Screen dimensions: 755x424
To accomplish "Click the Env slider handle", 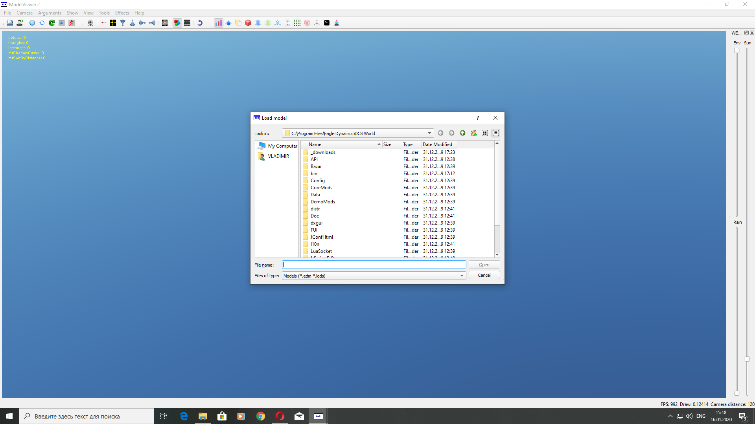I will click(x=737, y=51).
